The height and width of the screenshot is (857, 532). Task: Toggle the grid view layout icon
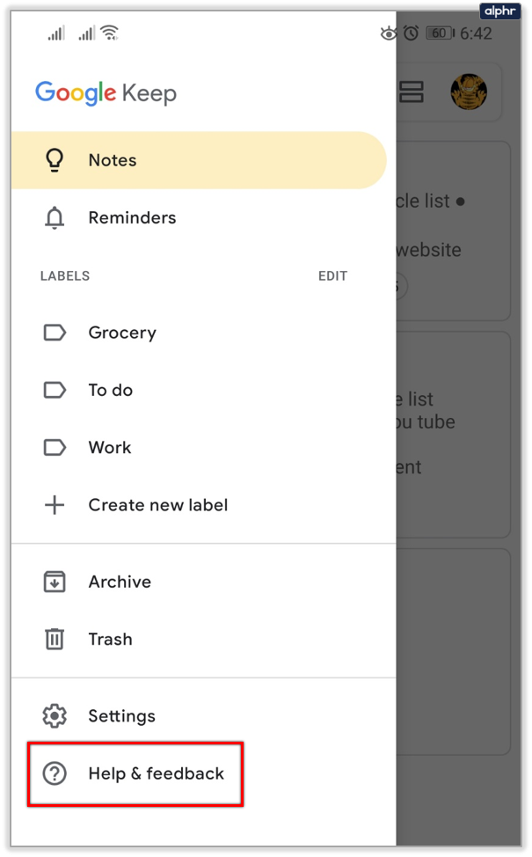pos(411,92)
